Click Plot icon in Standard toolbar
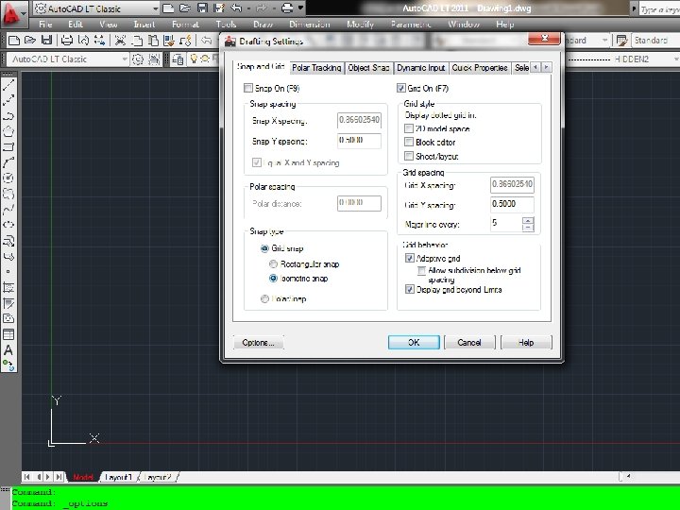 click(66, 41)
